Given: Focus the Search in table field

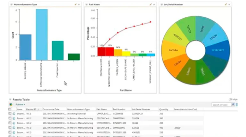Looking at the screenshot, I should point(222,105).
